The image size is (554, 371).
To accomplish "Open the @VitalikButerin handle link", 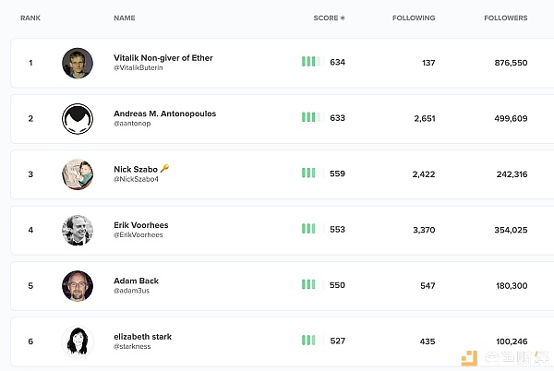I will [x=138, y=67].
